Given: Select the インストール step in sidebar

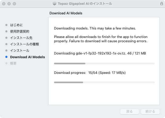Looking at the screenshot, I should tap(20, 50).
